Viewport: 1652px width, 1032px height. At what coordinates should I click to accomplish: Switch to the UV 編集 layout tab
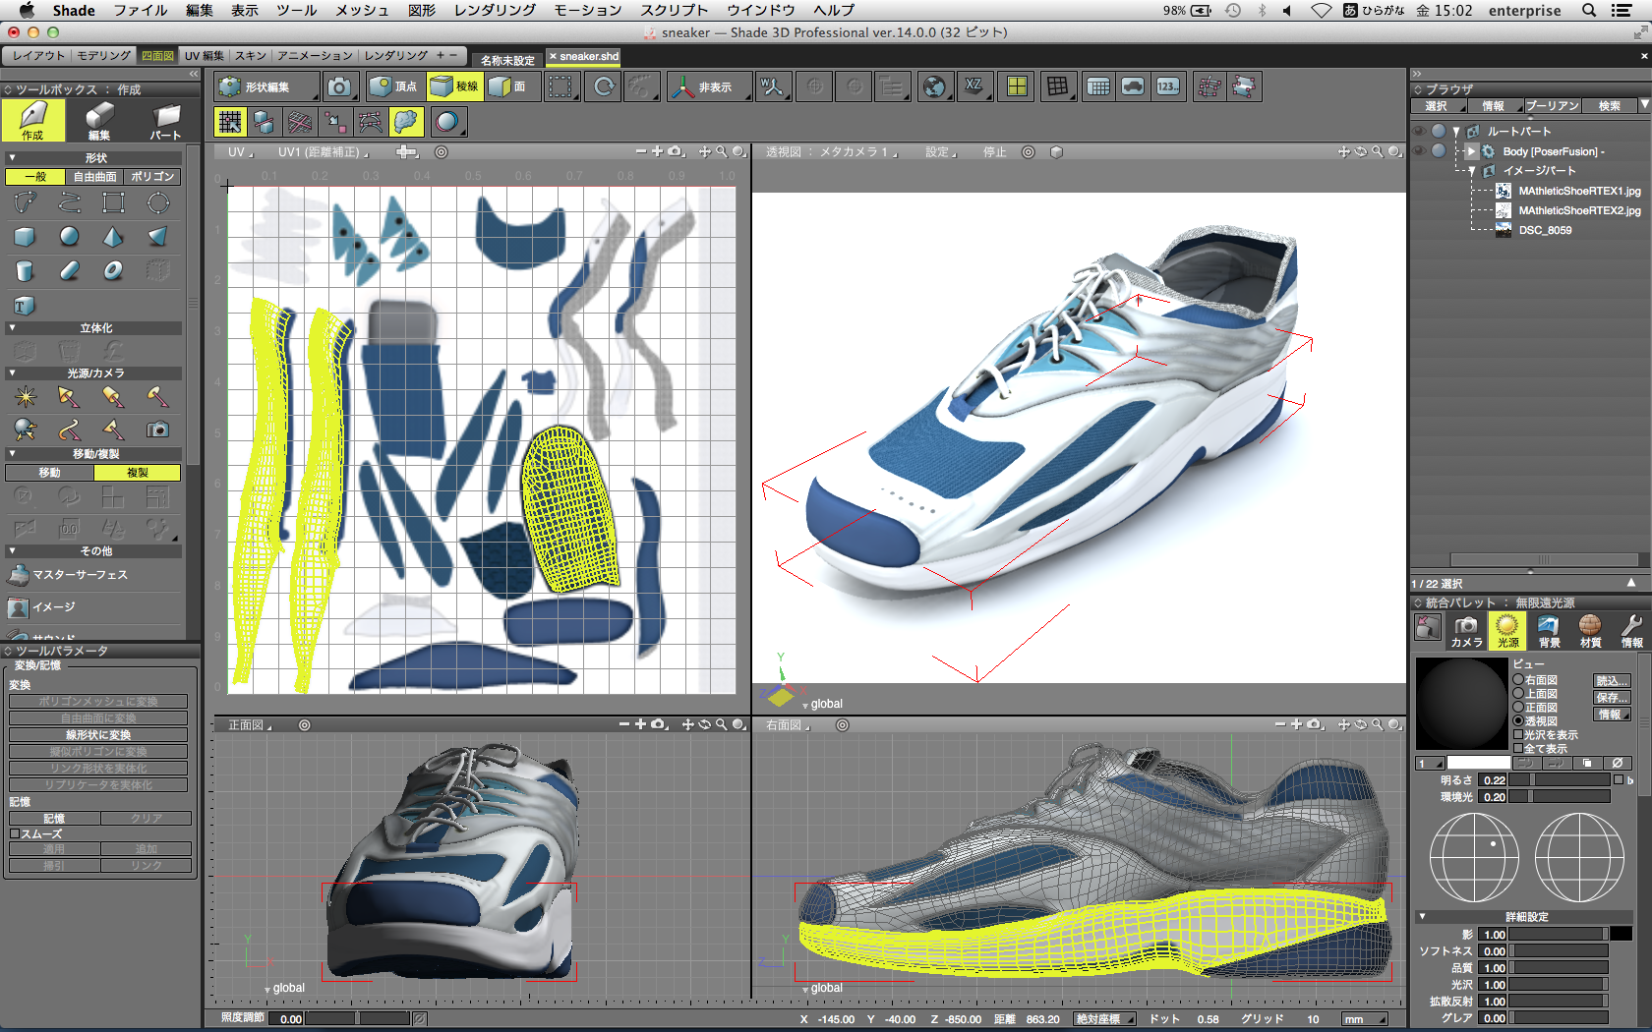click(x=204, y=56)
